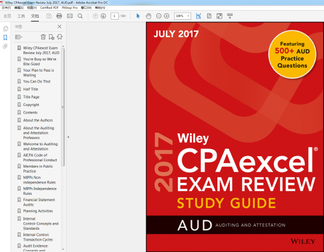Open the 100% zoom level dropdown
Viewport: 324px width, 252px height.
tap(182, 16)
